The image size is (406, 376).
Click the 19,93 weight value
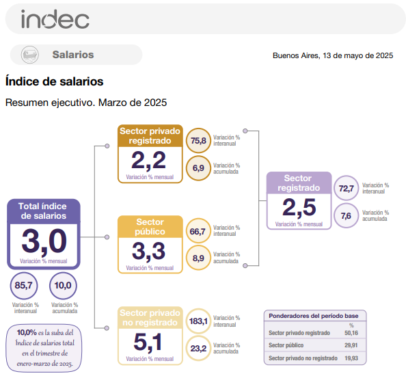(351, 358)
